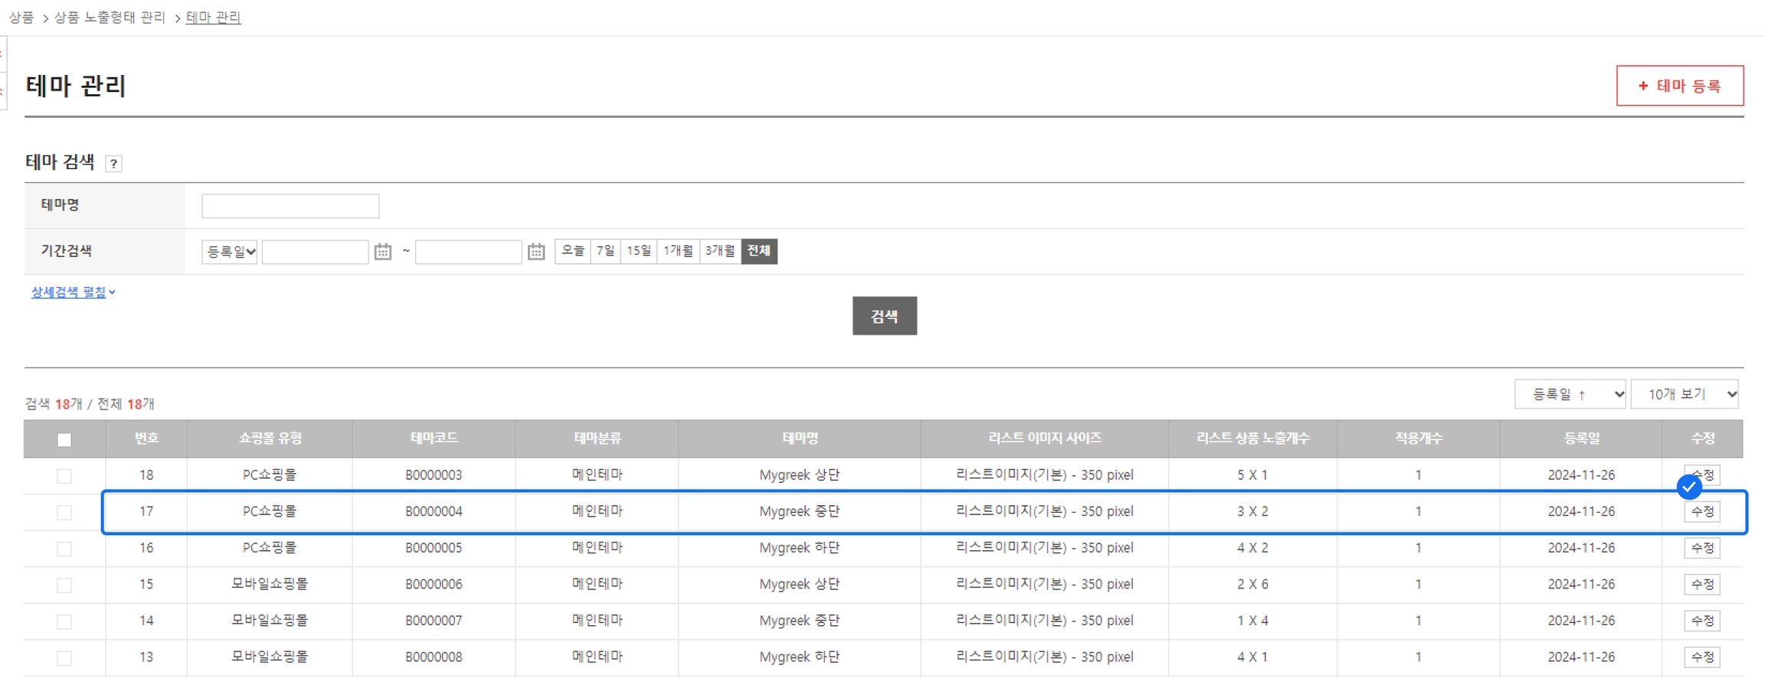Screen dimensions: 1765x678
Task: Select the 1개월 period filter
Action: (678, 251)
